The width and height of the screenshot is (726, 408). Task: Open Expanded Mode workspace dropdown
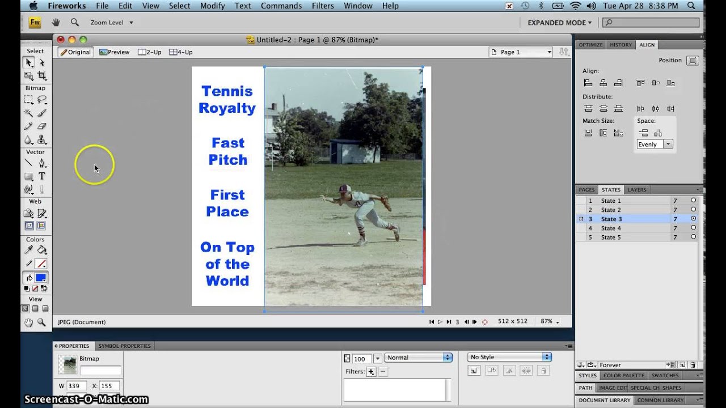point(560,23)
